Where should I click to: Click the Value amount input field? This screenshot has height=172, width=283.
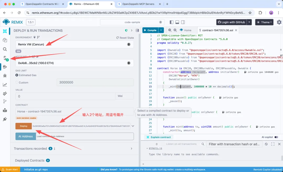coord(65,96)
